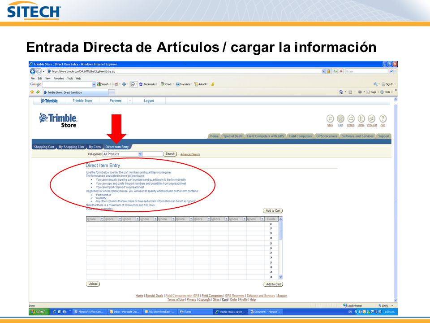This screenshot has height=323, width=430.
Task: Open the Help menu in menu bar
Action: pos(78,78)
